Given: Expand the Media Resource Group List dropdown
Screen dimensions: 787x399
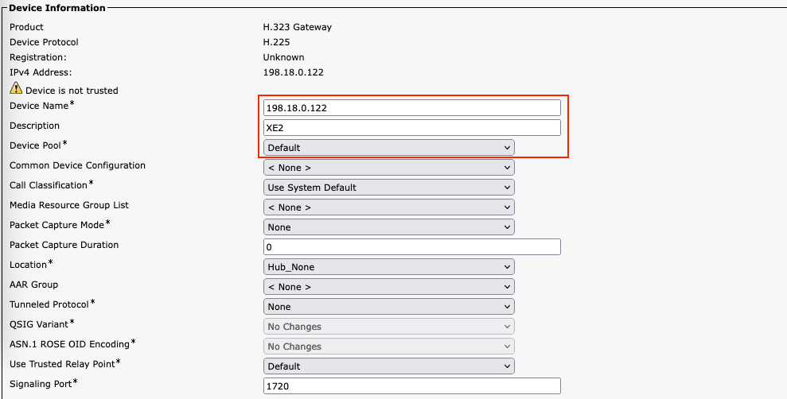Looking at the screenshot, I should point(388,207).
